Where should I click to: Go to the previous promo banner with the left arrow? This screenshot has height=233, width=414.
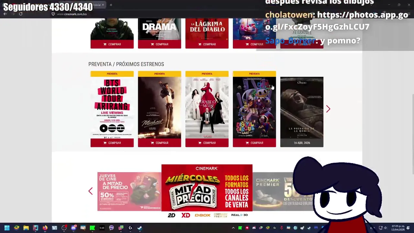(91, 191)
